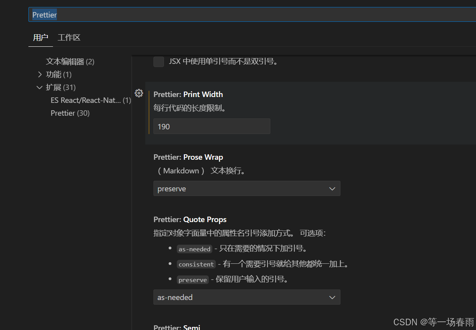Click the Prettier: Quote Props title
This screenshot has width=476, height=330.
pos(190,219)
